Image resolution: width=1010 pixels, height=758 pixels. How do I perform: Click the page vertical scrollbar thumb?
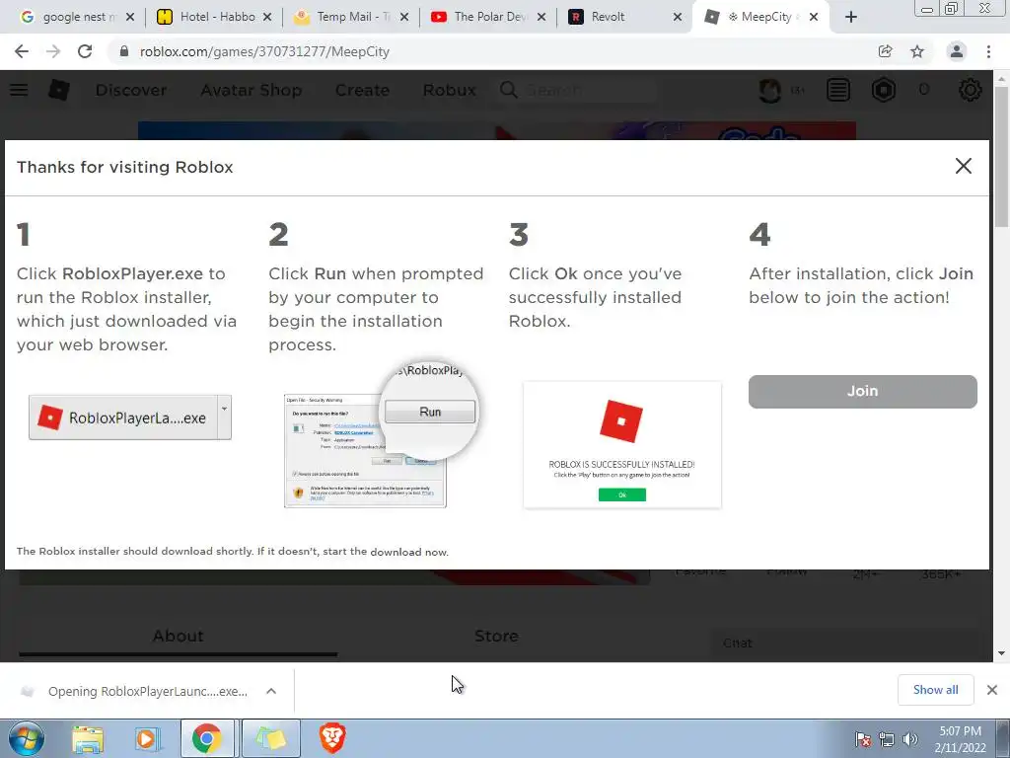1001,157
